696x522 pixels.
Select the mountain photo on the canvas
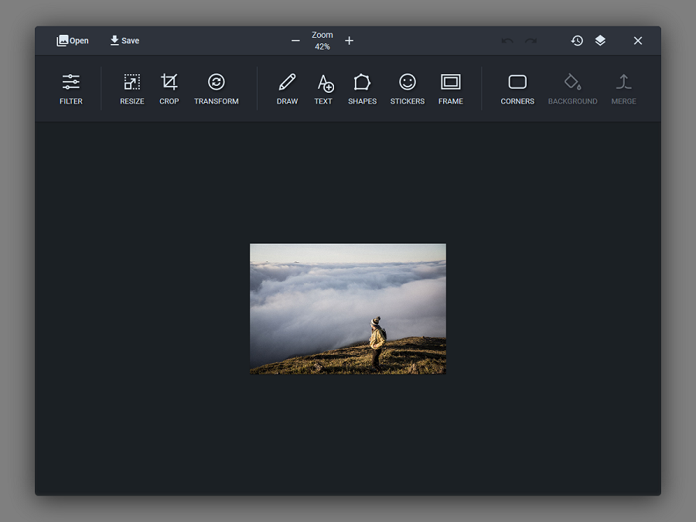click(x=347, y=309)
